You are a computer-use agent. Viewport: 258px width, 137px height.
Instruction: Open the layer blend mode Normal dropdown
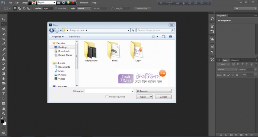point(227,70)
